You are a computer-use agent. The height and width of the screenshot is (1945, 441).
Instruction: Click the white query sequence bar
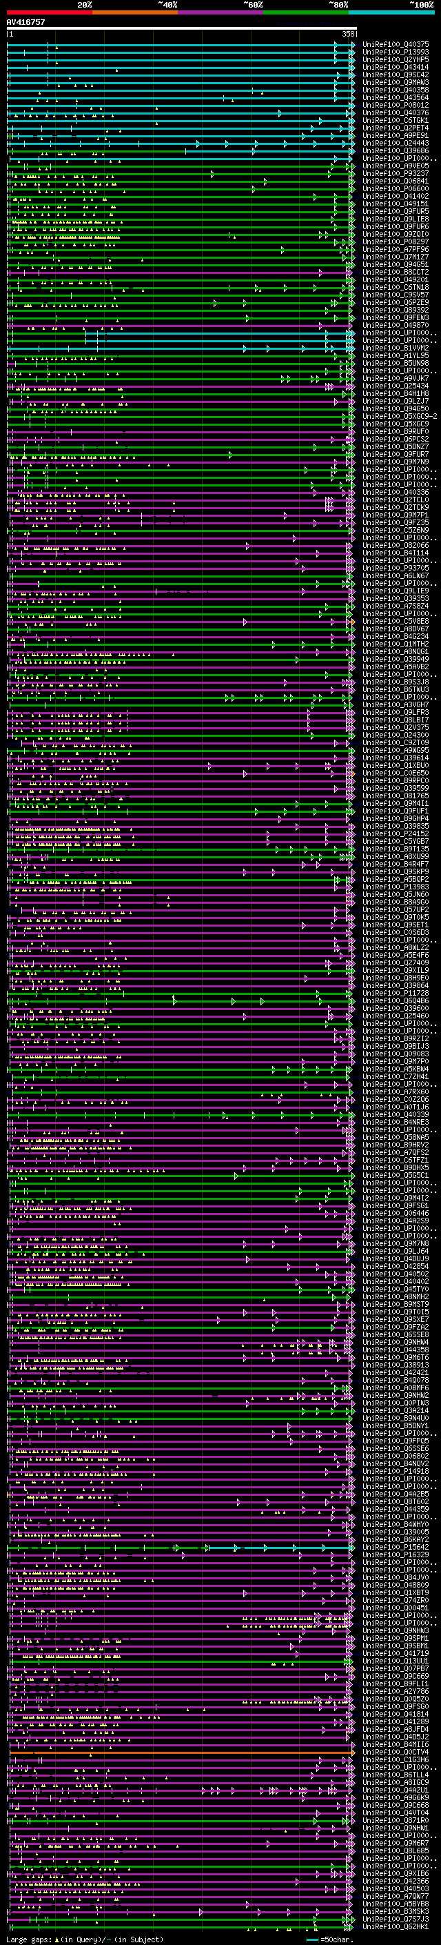click(x=182, y=28)
